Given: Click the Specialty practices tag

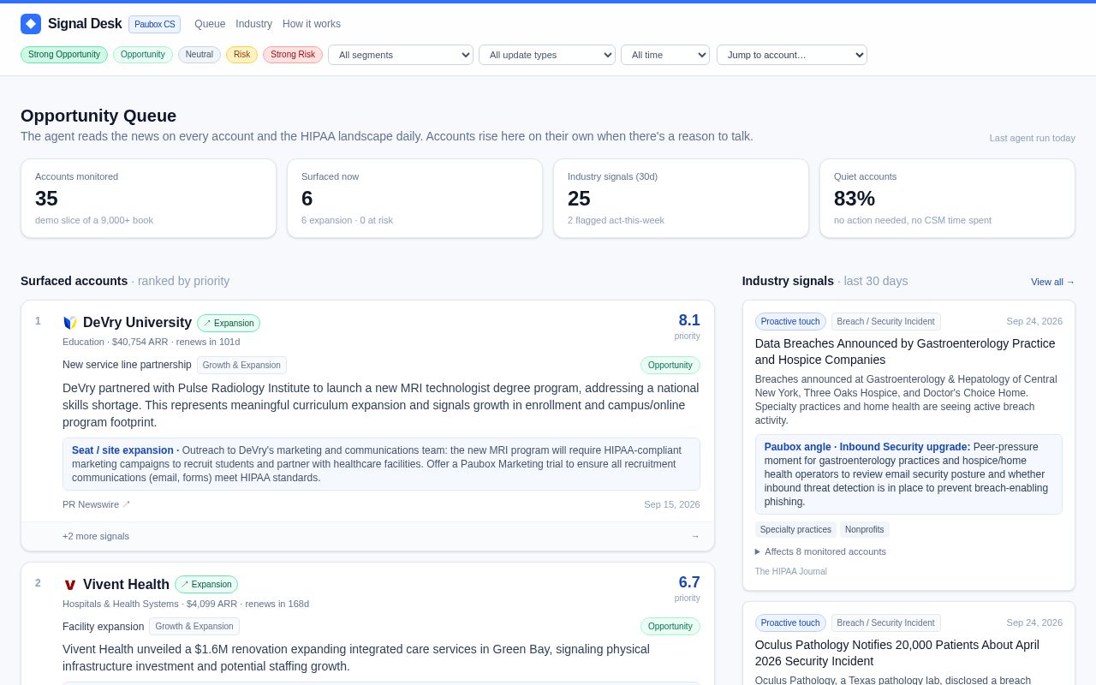Looking at the screenshot, I should tap(795, 529).
